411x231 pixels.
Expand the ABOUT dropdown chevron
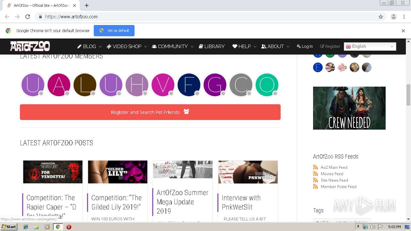click(288, 47)
